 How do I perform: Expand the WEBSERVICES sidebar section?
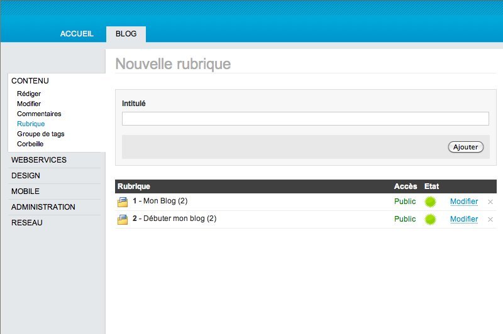39,160
